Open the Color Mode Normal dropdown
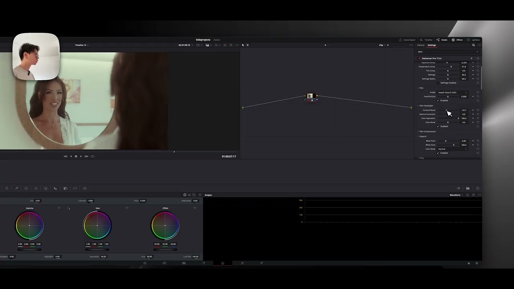 pyautogui.click(x=453, y=149)
